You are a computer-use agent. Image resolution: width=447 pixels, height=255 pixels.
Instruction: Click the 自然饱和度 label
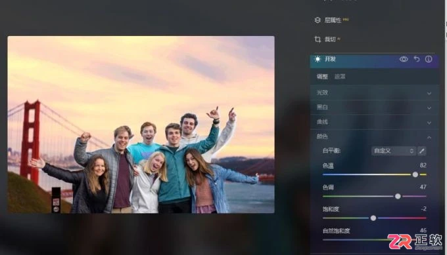pyautogui.click(x=337, y=231)
